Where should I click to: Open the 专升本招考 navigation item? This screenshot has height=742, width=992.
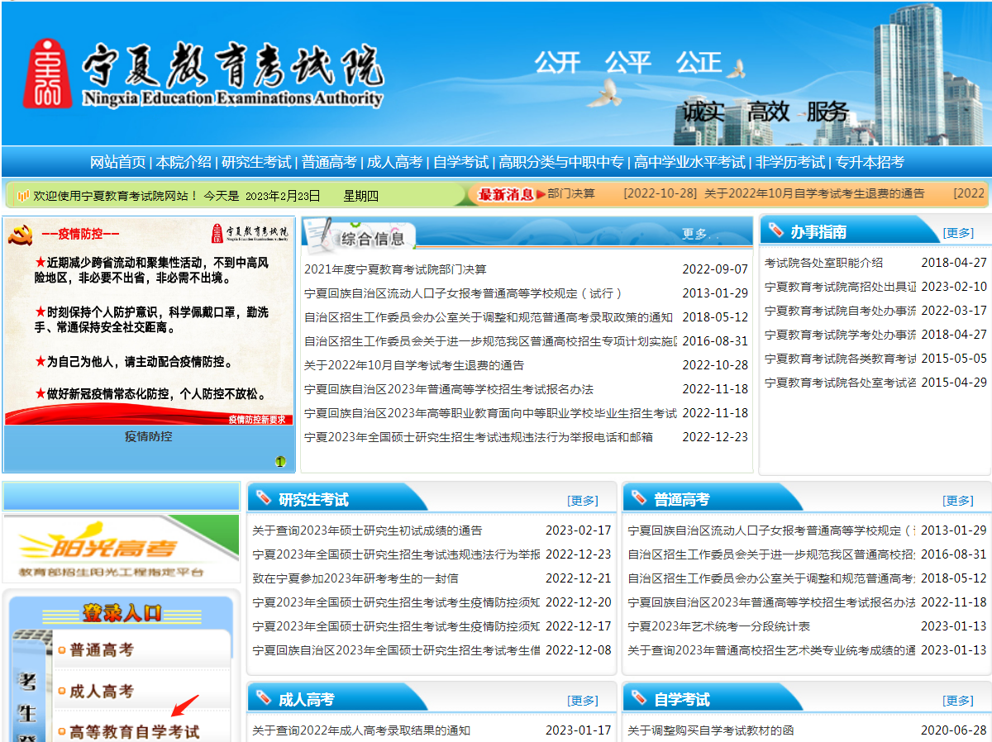(x=870, y=162)
